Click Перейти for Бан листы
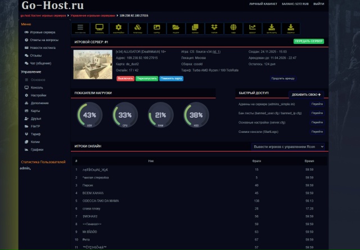The image size is (360, 250). pos(317,113)
